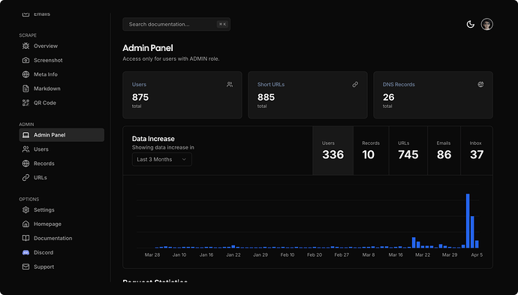Open the Meta Info menu item
The image size is (518, 295).
tap(62, 74)
